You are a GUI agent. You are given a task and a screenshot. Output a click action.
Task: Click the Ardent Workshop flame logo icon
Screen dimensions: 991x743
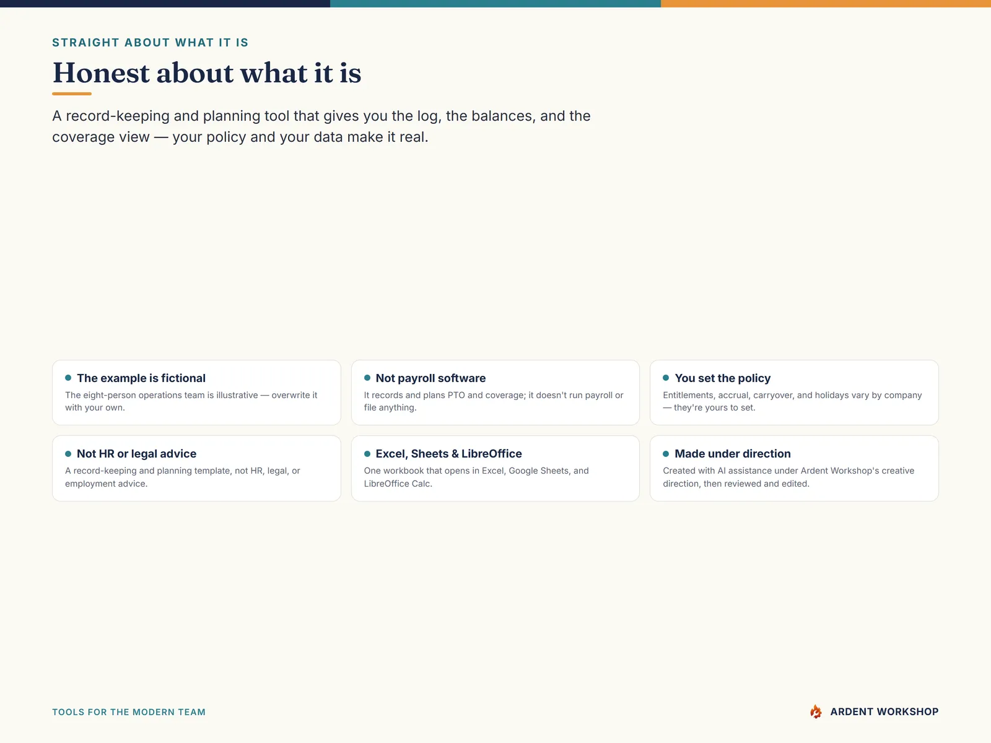click(x=816, y=711)
